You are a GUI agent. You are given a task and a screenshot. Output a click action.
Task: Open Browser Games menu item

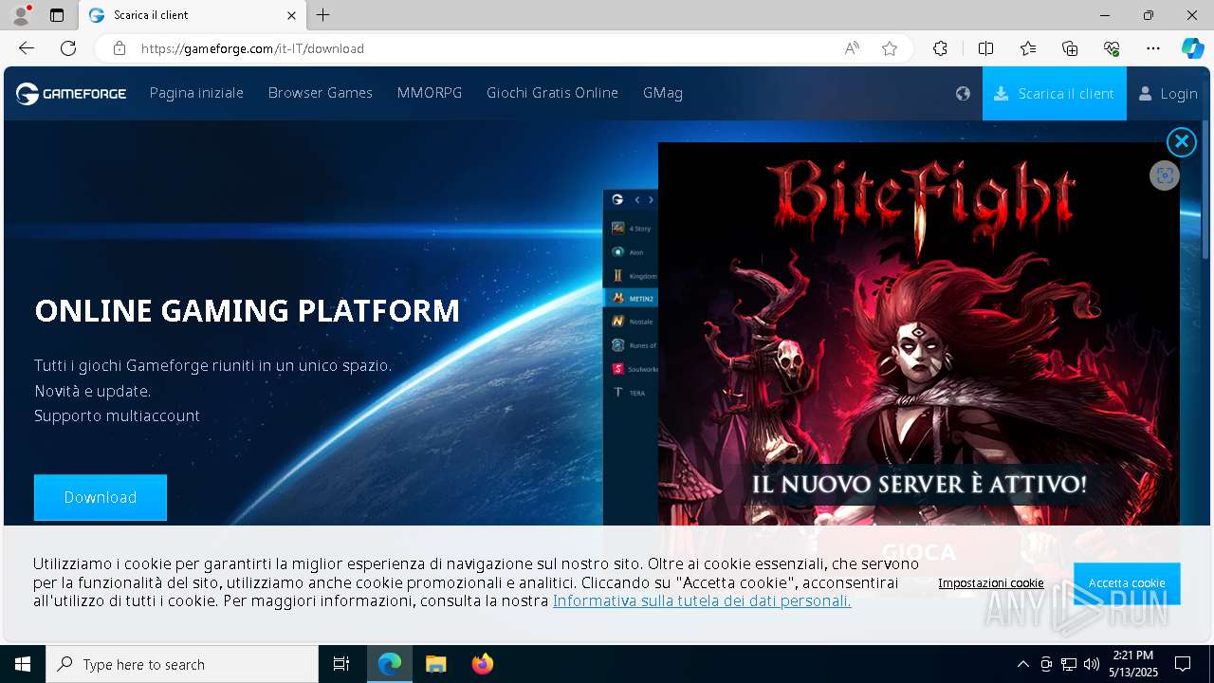pos(321,93)
